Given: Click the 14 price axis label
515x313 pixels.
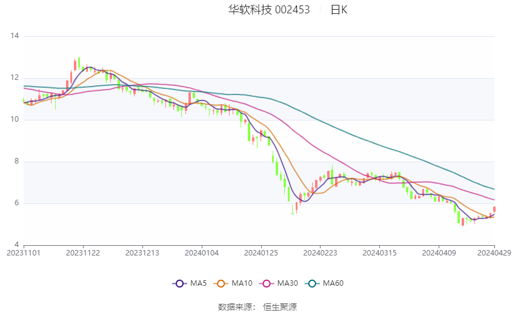Looking at the screenshot, I should coord(15,36).
